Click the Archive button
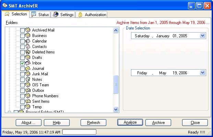This screenshot has width=213, height=137. pos(158,123)
